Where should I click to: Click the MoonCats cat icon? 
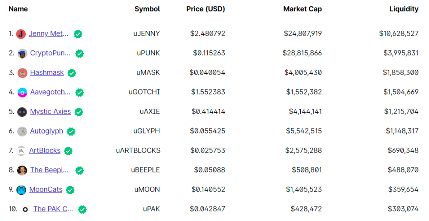(21, 190)
